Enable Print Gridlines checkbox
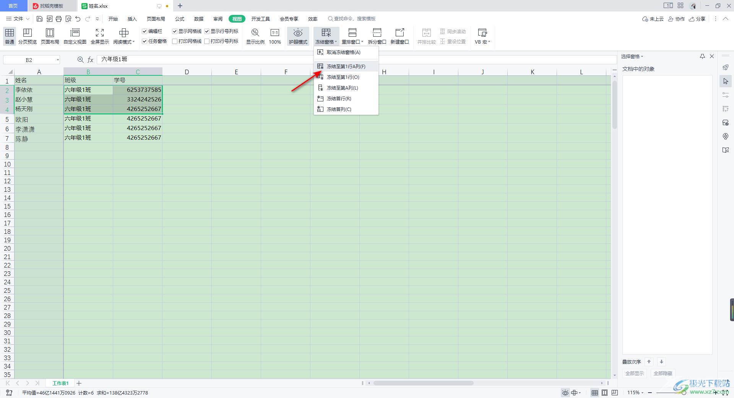The width and height of the screenshot is (734, 398). point(175,41)
